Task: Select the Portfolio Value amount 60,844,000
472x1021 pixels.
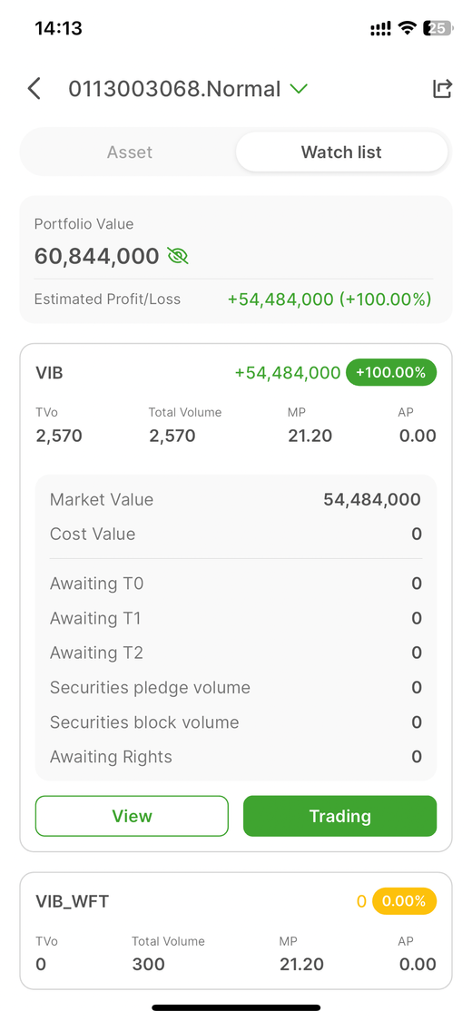Action: tap(97, 256)
